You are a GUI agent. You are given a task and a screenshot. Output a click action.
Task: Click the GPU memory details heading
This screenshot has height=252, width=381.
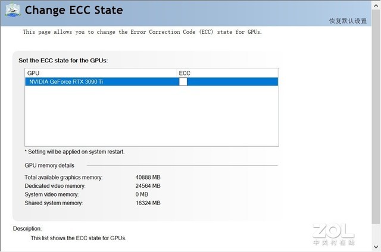click(x=49, y=165)
